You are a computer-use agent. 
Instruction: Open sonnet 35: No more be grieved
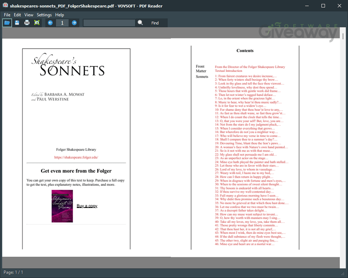click(x=252, y=203)
